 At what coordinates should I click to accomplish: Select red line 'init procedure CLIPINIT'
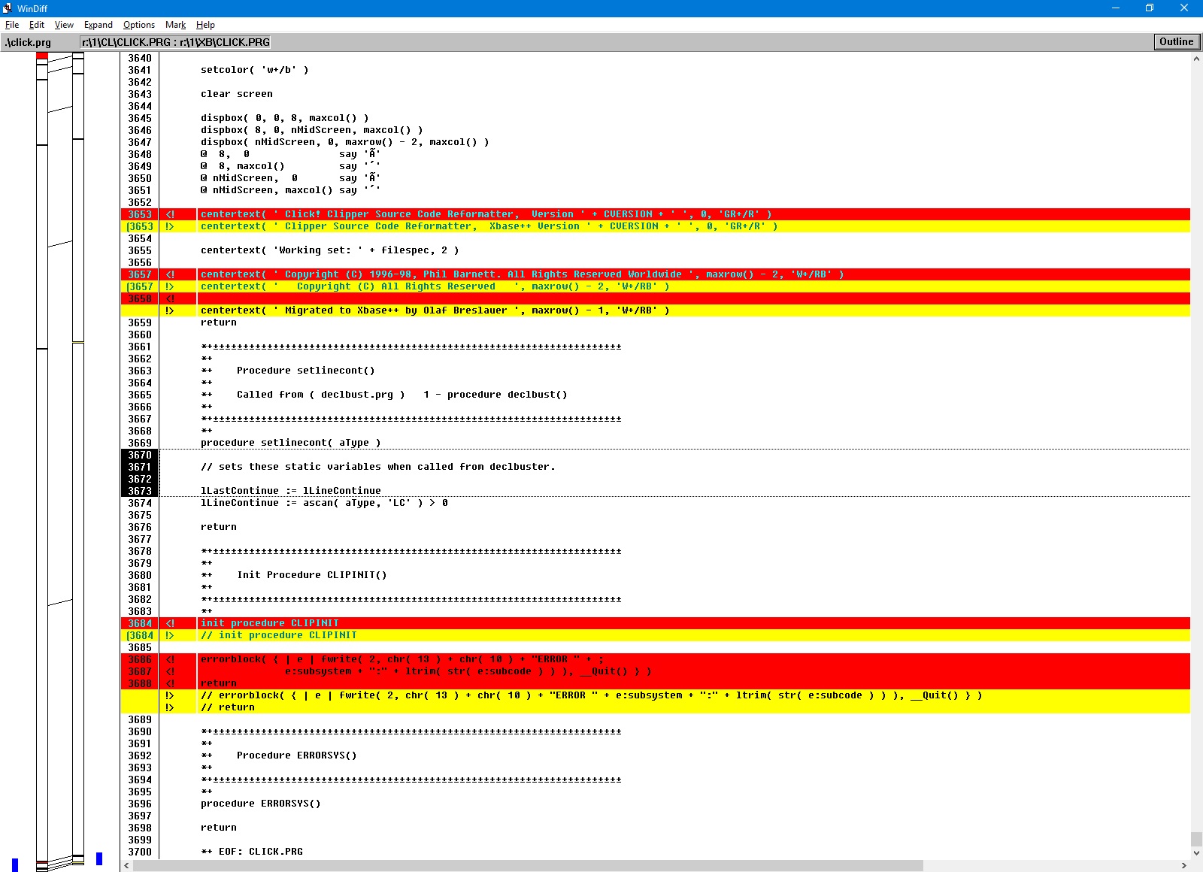(655, 623)
